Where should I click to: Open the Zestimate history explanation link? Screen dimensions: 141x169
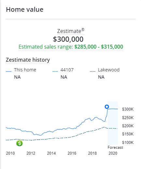coord(28,60)
